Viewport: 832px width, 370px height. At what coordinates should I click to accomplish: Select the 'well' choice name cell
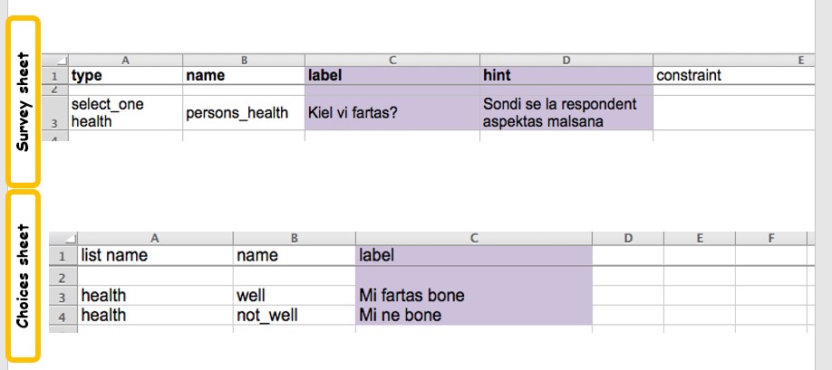tap(294, 296)
